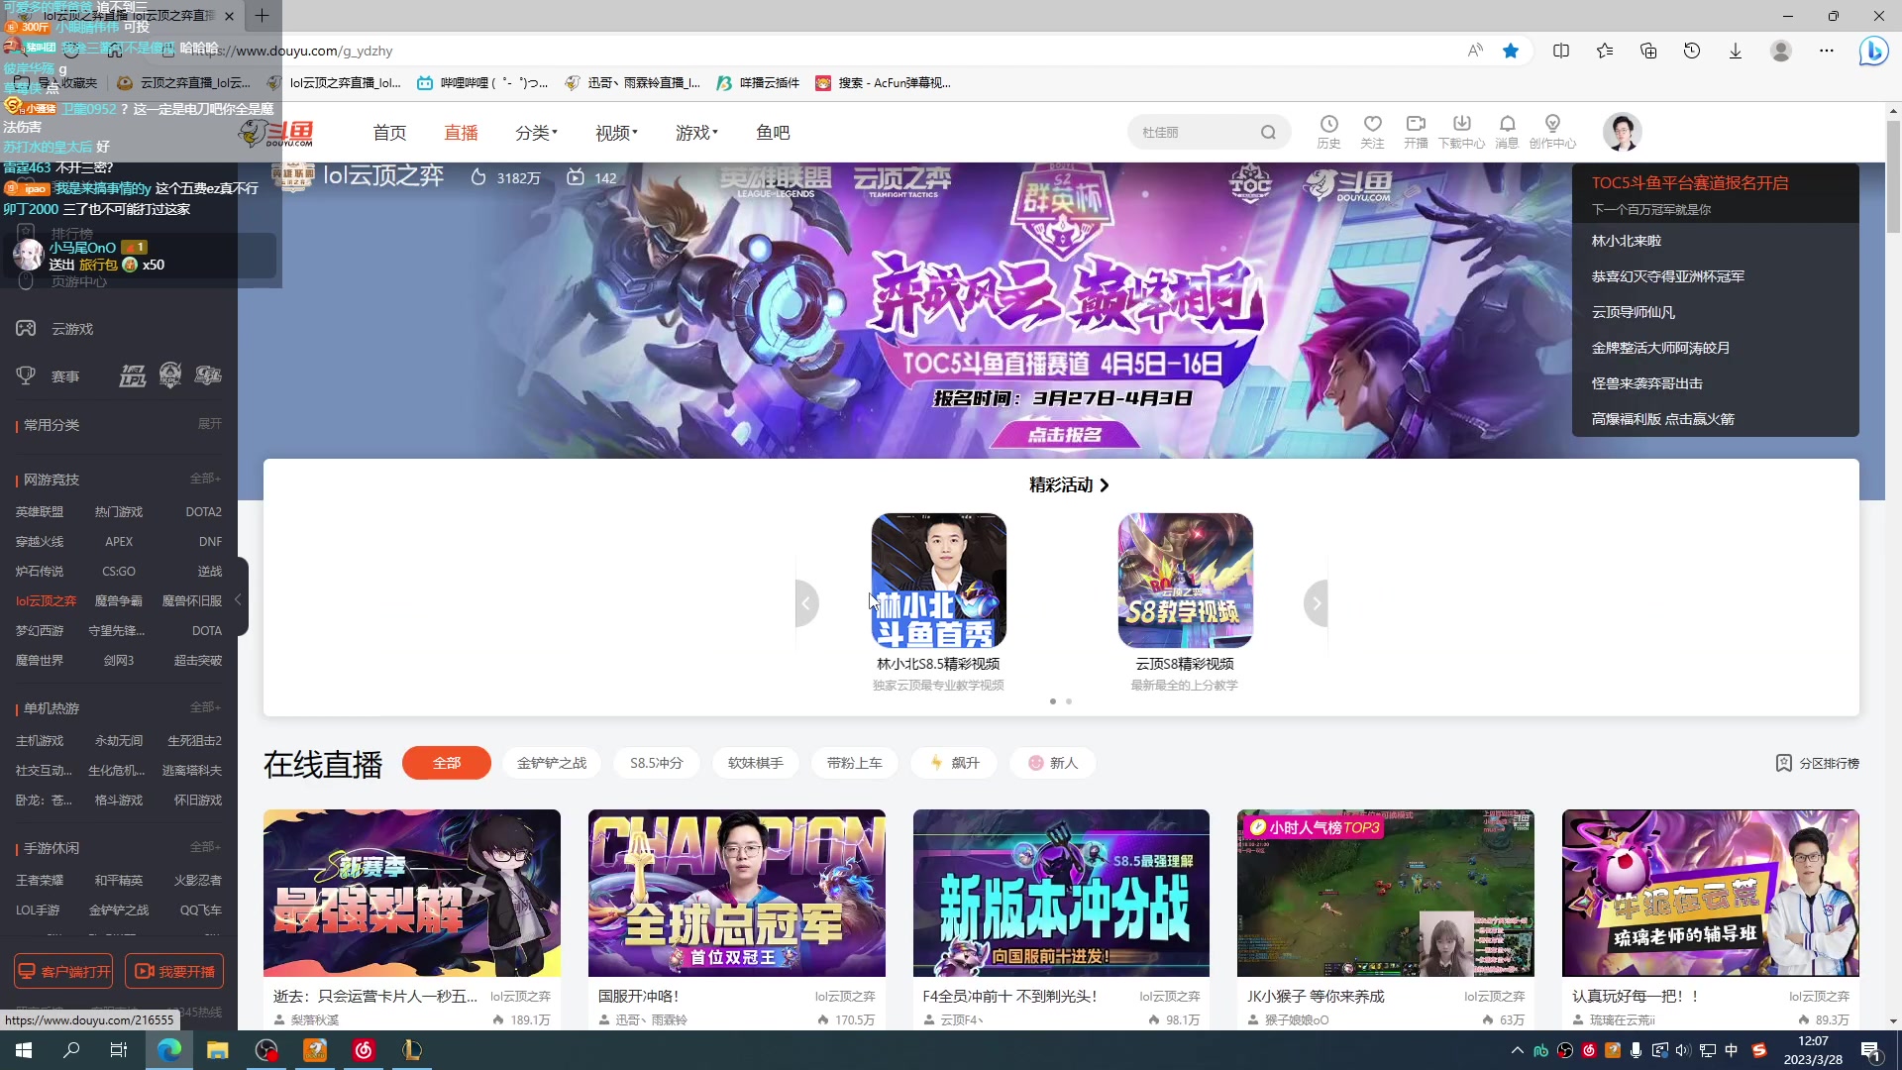
Task: Select the 软妹棋手 filter pill
Action: 756,763
